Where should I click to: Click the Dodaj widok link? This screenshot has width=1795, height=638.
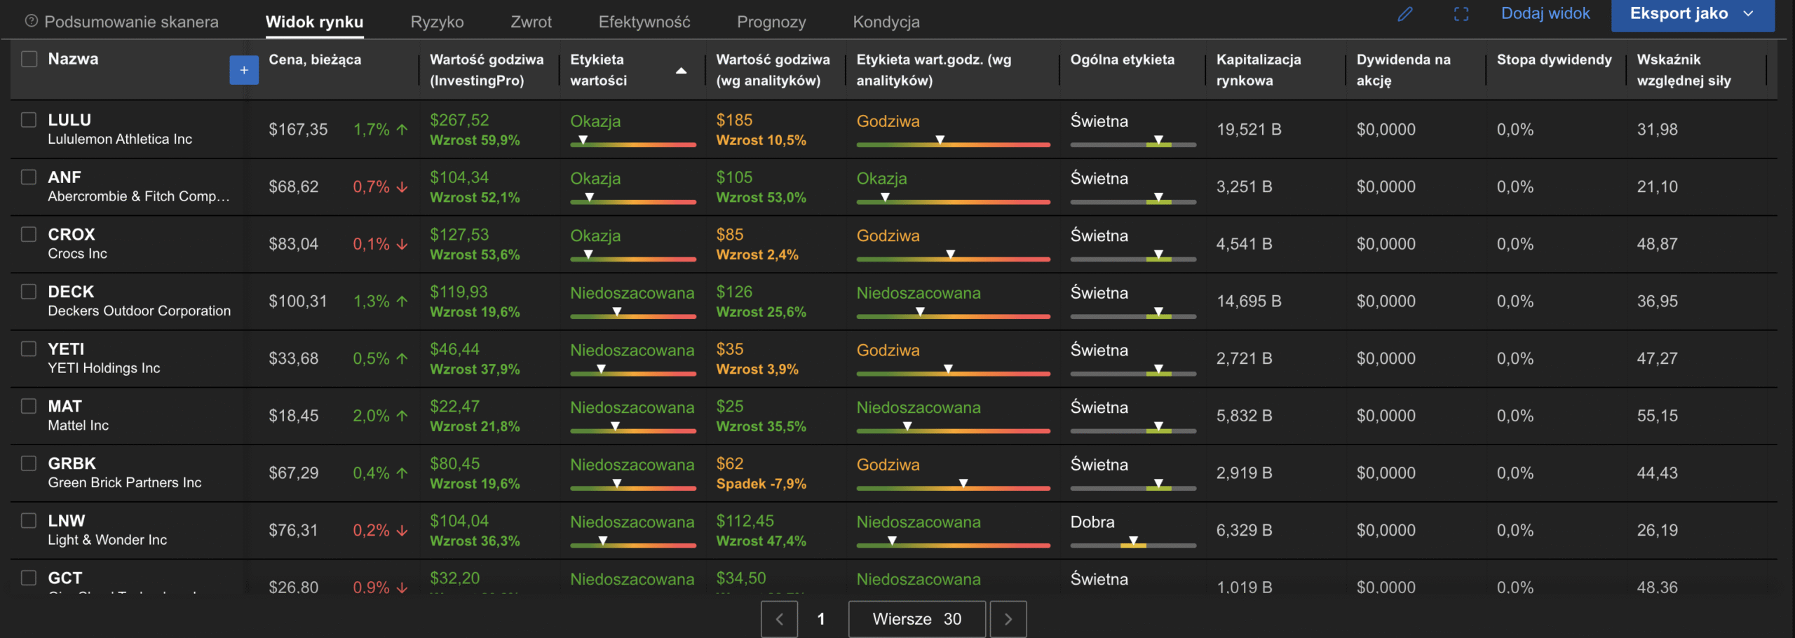pyautogui.click(x=1545, y=14)
